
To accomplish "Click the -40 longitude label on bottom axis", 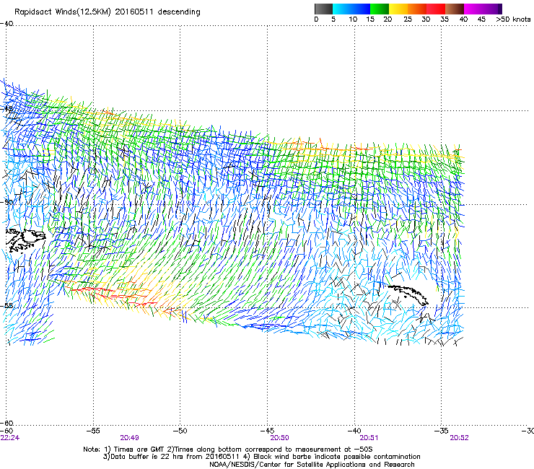I will pos(354,431).
